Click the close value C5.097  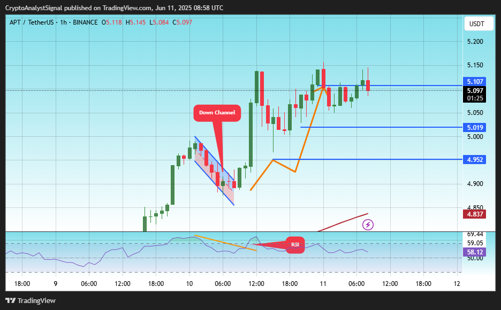tap(182, 22)
